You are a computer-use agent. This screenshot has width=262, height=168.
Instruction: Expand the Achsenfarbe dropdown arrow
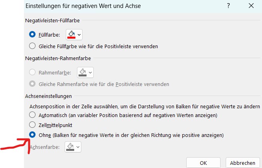tap(78, 147)
